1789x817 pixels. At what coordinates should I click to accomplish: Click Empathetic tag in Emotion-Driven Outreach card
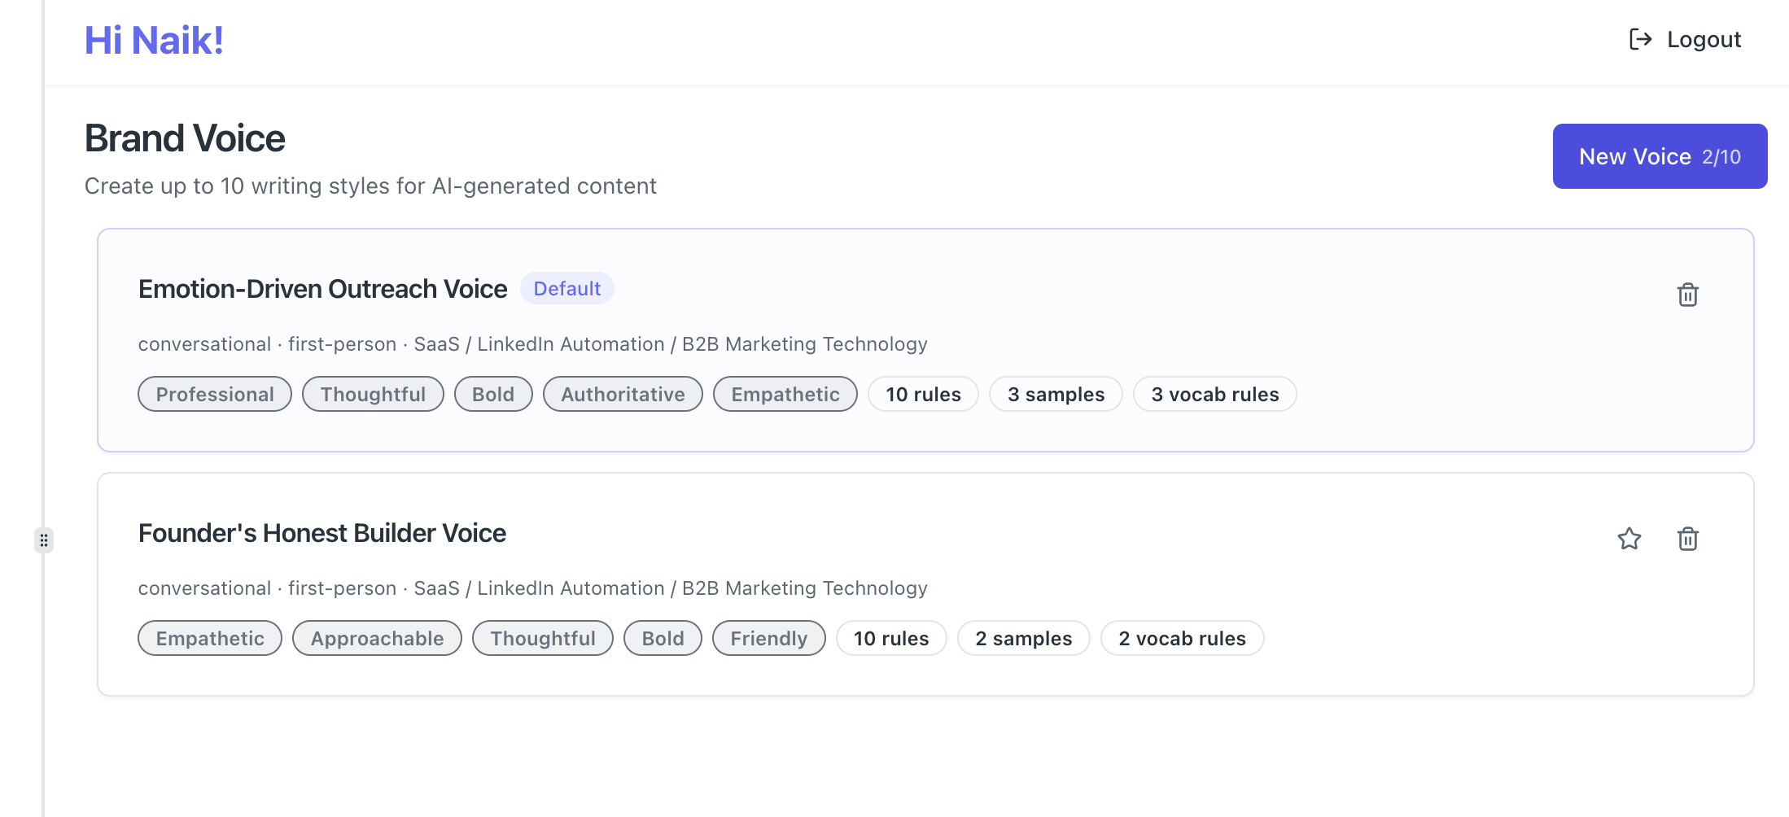tap(785, 394)
